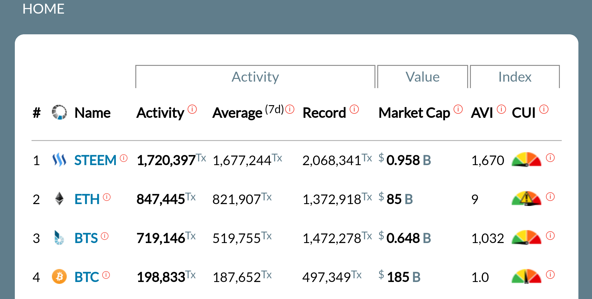Click the circular logo icon beside Name header

coord(59,112)
